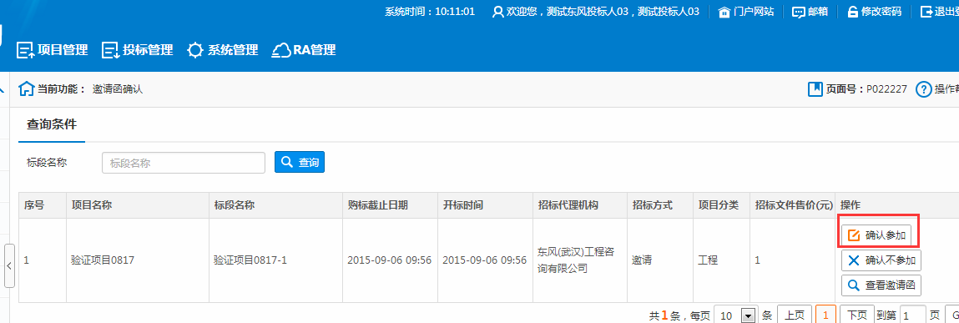
Task: Open the help question-mark icon
Action: click(x=923, y=89)
